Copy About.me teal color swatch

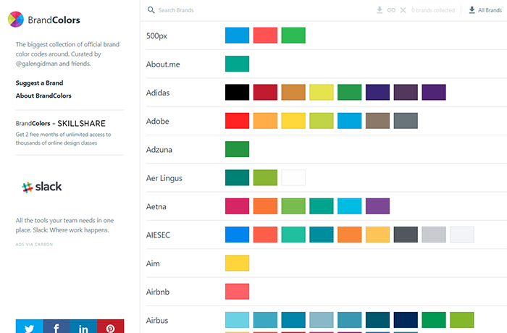coord(237,64)
